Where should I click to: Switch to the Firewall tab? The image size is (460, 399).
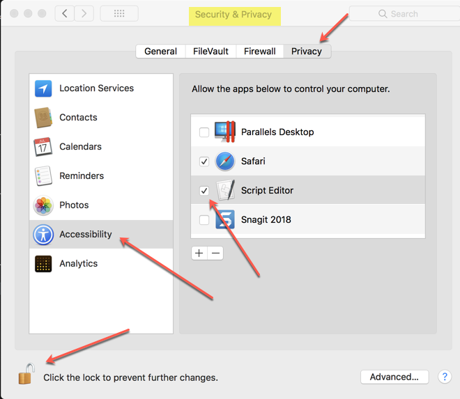(x=260, y=52)
